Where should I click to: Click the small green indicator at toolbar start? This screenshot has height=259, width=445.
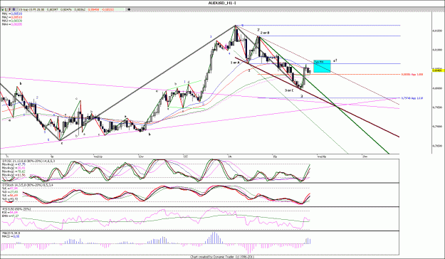[x=3, y=10]
